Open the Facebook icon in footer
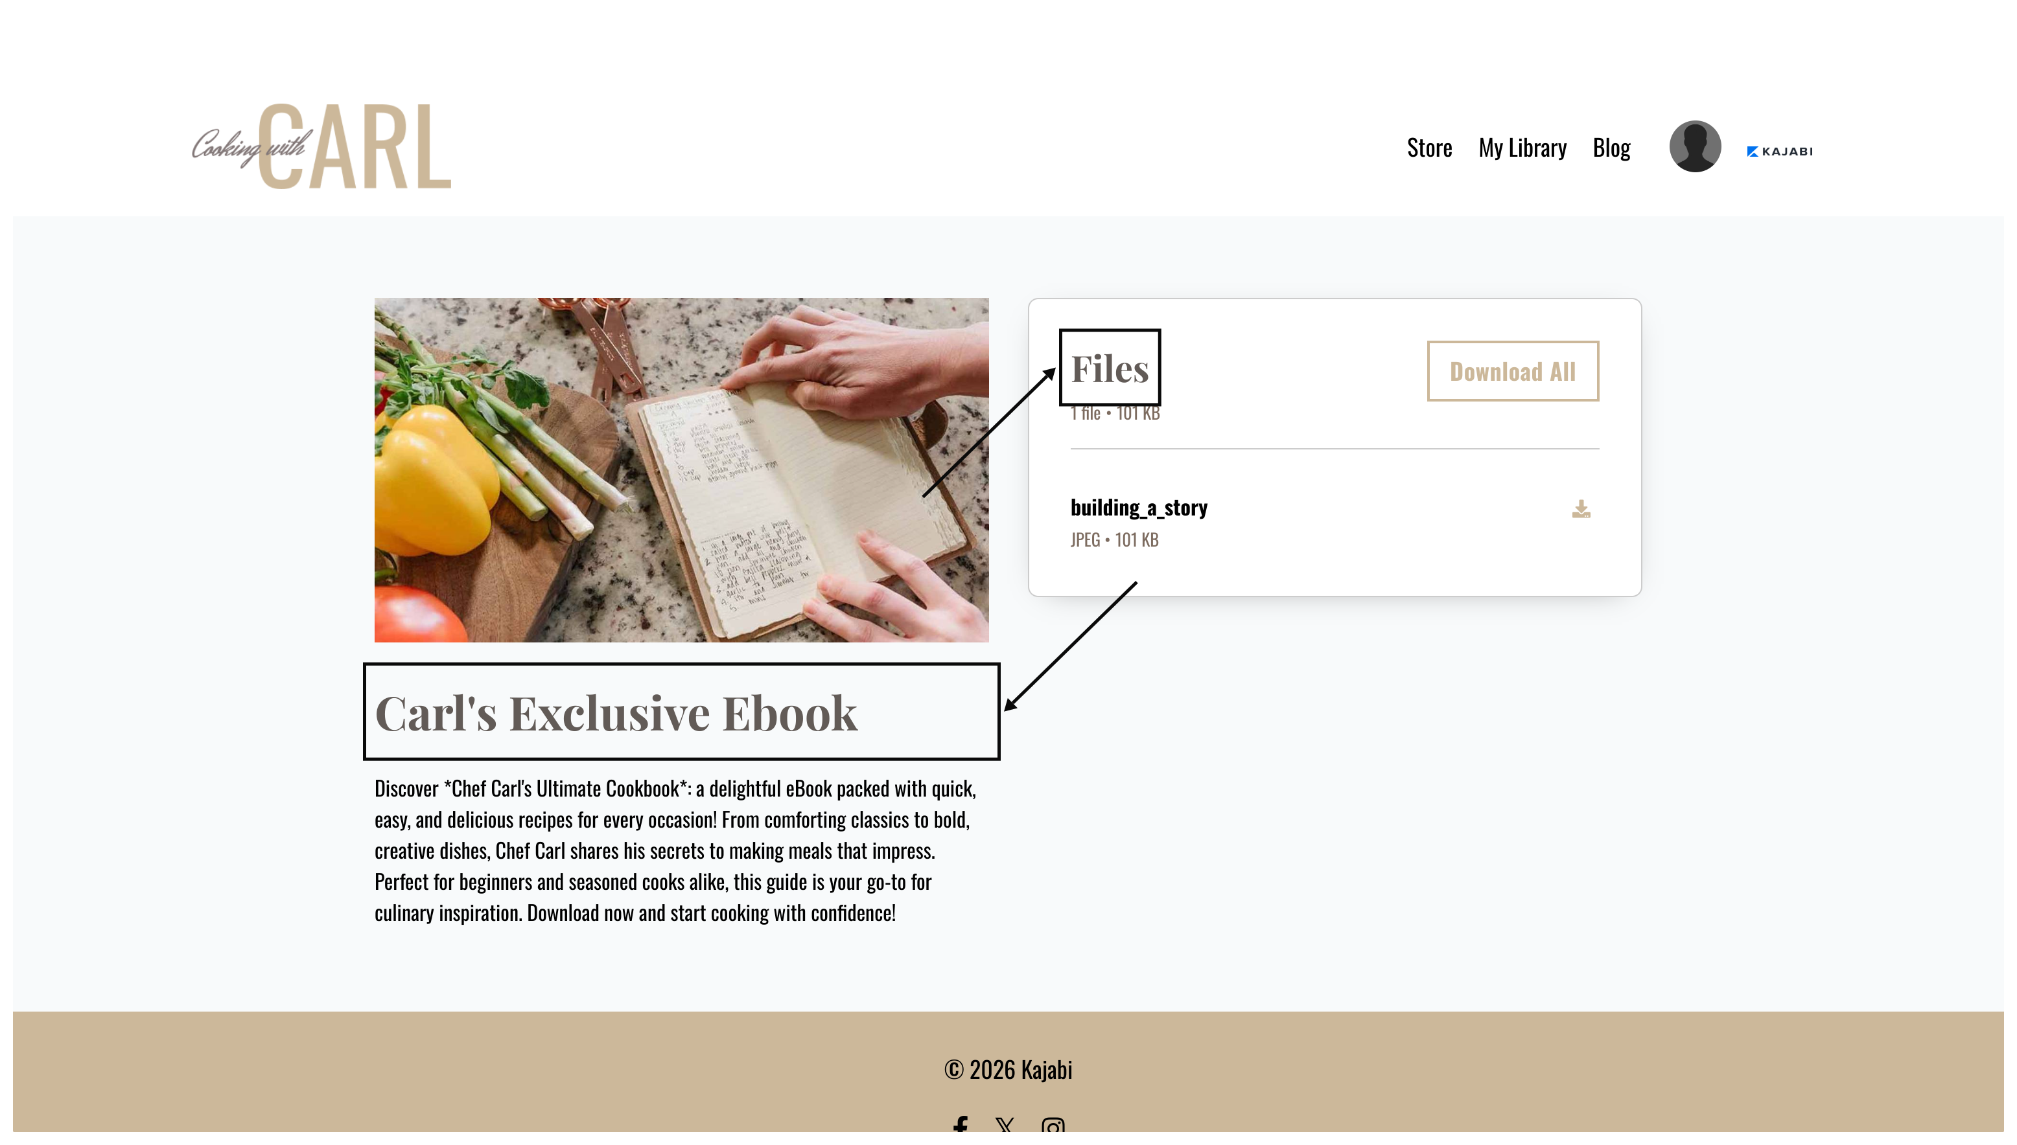The height and width of the screenshot is (1145, 2017). click(x=959, y=1124)
